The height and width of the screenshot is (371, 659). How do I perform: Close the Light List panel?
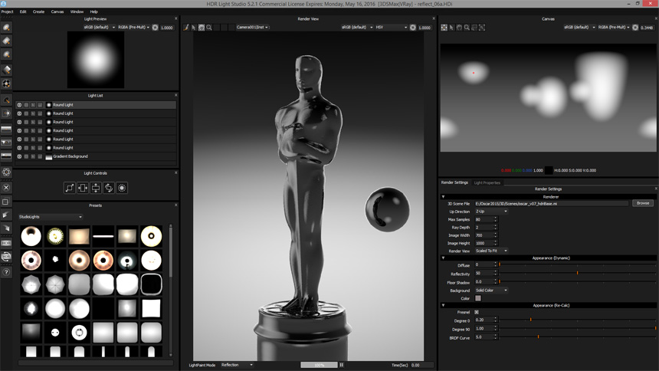(176, 95)
